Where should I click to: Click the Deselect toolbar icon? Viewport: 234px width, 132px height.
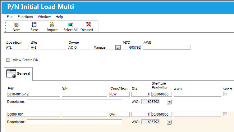click(88, 24)
